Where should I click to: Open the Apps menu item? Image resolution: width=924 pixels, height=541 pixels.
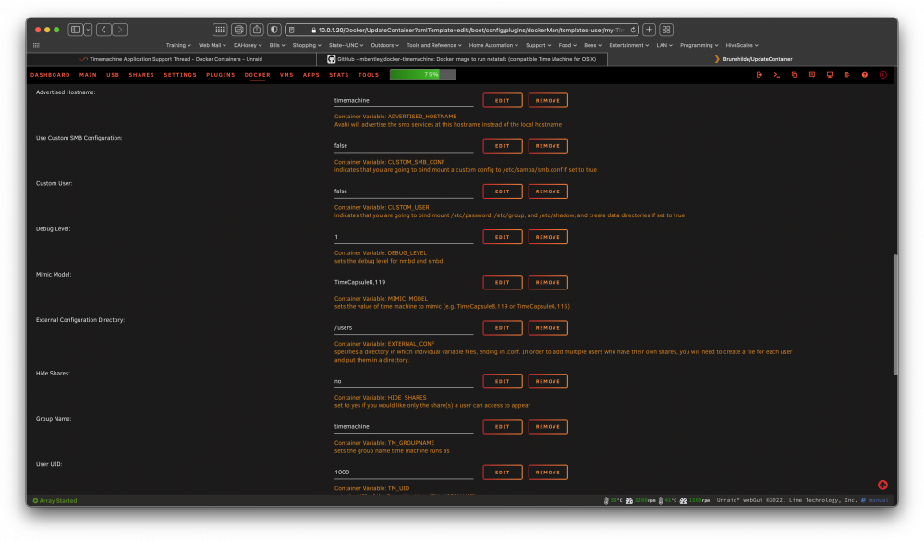311,75
